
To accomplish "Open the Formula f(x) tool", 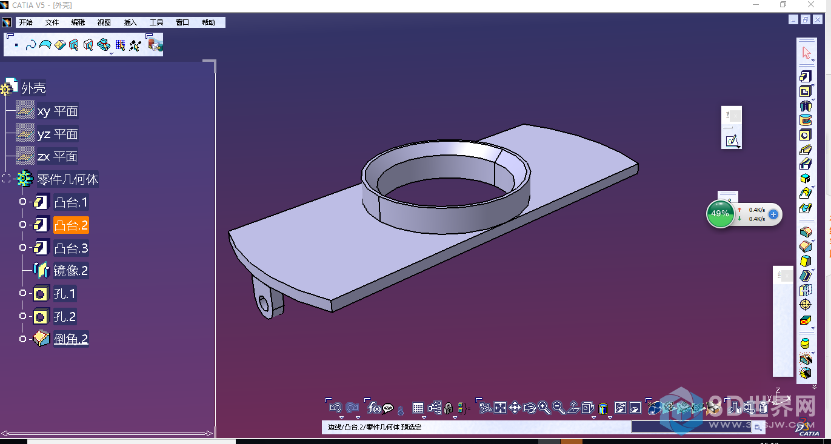I will [375, 408].
